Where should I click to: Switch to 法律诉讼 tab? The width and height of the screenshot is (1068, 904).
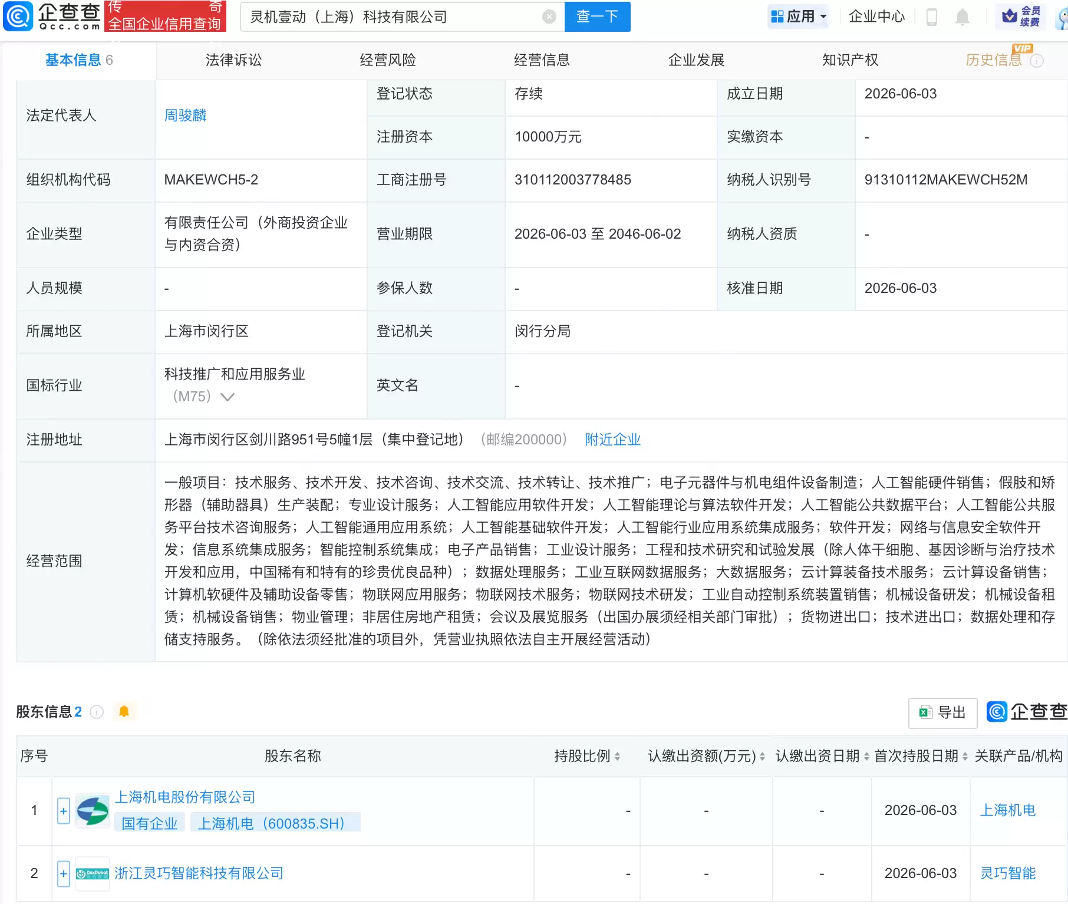233,60
